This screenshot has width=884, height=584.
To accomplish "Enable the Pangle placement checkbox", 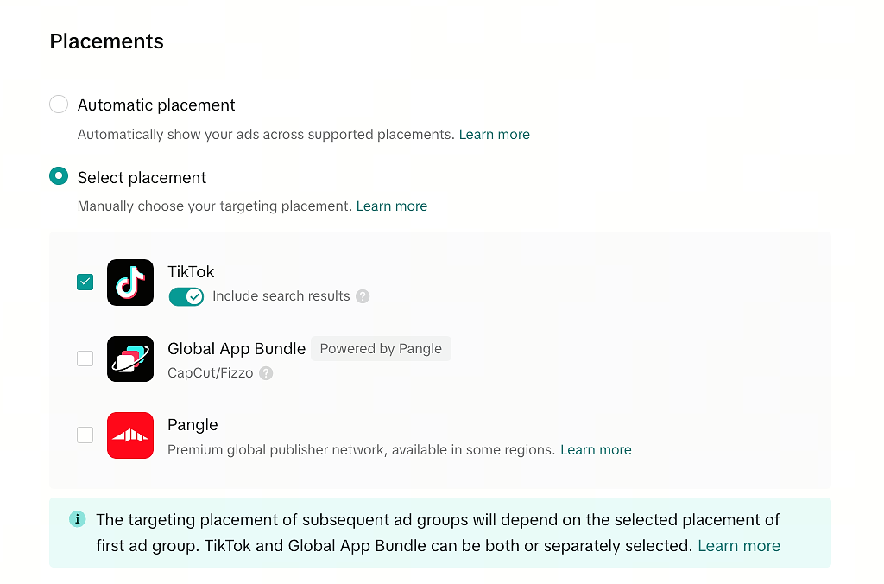I will coord(85,435).
